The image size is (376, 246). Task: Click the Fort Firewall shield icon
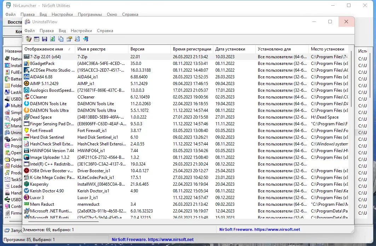pyautogui.click(x=27, y=131)
